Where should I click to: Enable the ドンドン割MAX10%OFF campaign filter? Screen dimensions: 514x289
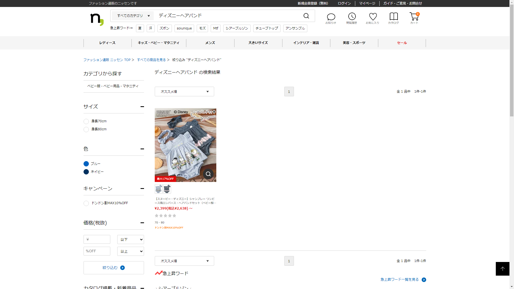click(86, 203)
